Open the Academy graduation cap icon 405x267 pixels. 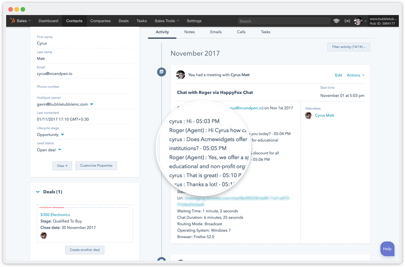pos(337,21)
